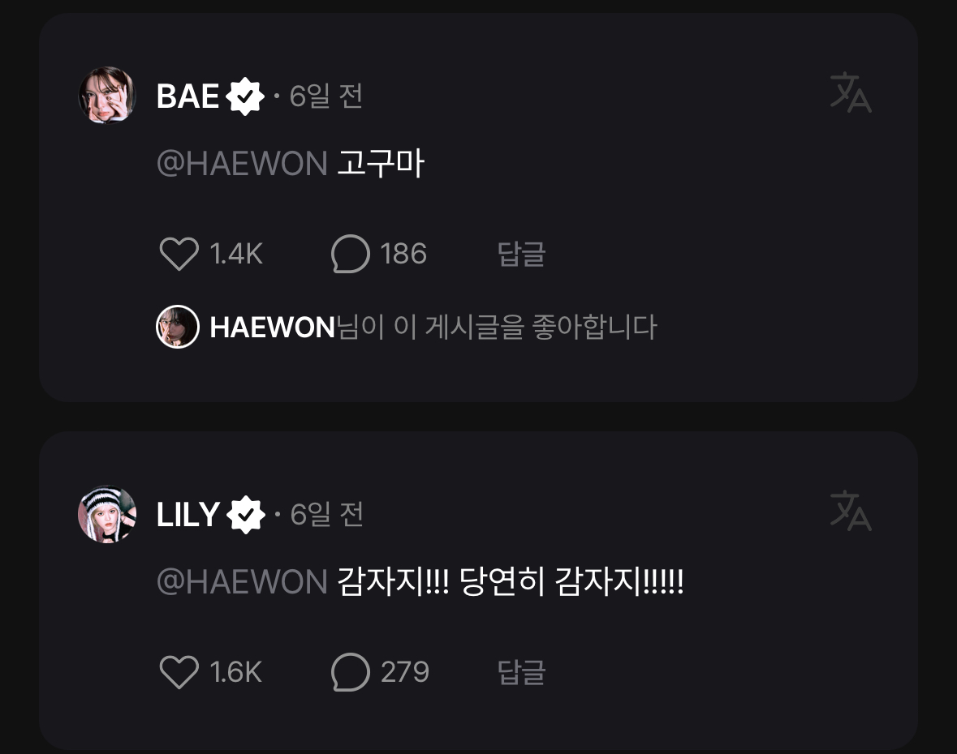Click HAEWON name in liked-post notice

click(272, 328)
